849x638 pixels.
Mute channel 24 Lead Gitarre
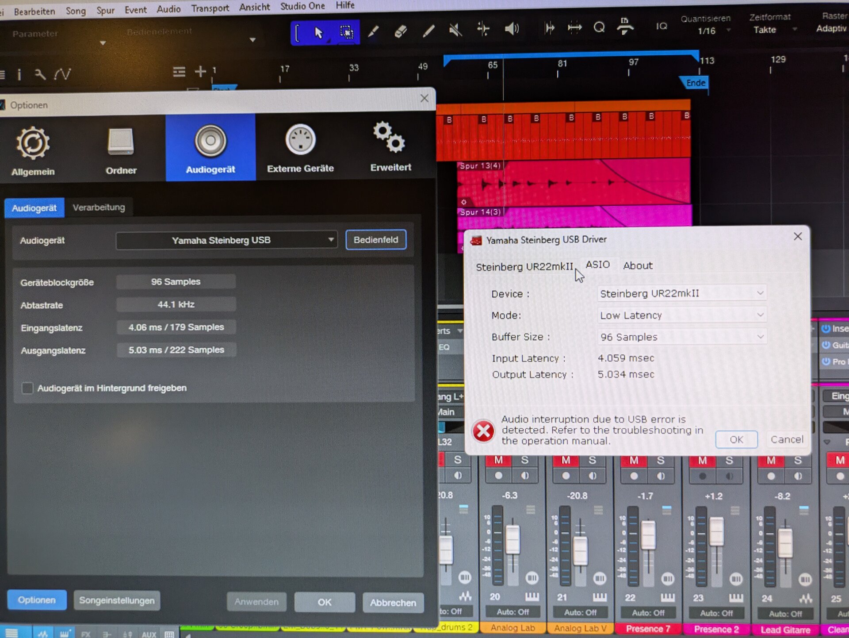point(771,461)
